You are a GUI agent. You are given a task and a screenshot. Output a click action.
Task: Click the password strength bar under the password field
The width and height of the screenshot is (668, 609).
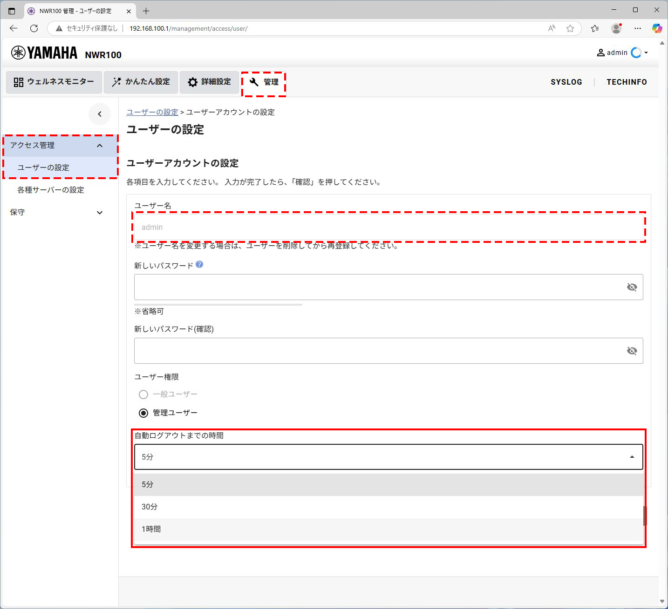(217, 304)
